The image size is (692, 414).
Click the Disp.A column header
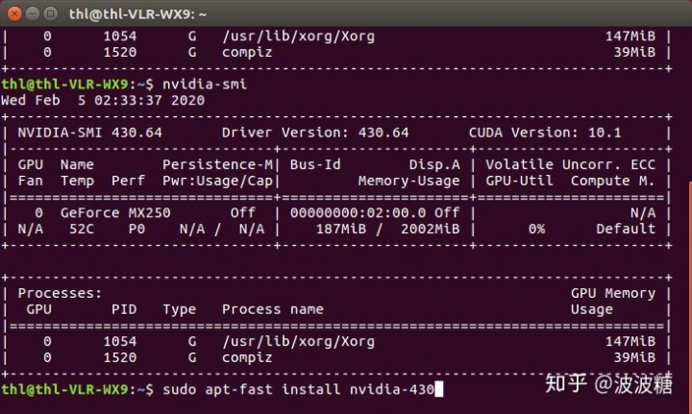pyautogui.click(x=434, y=165)
